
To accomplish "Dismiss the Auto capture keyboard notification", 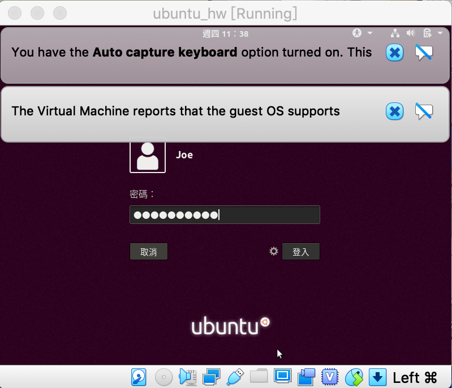I will tap(394, 53).
